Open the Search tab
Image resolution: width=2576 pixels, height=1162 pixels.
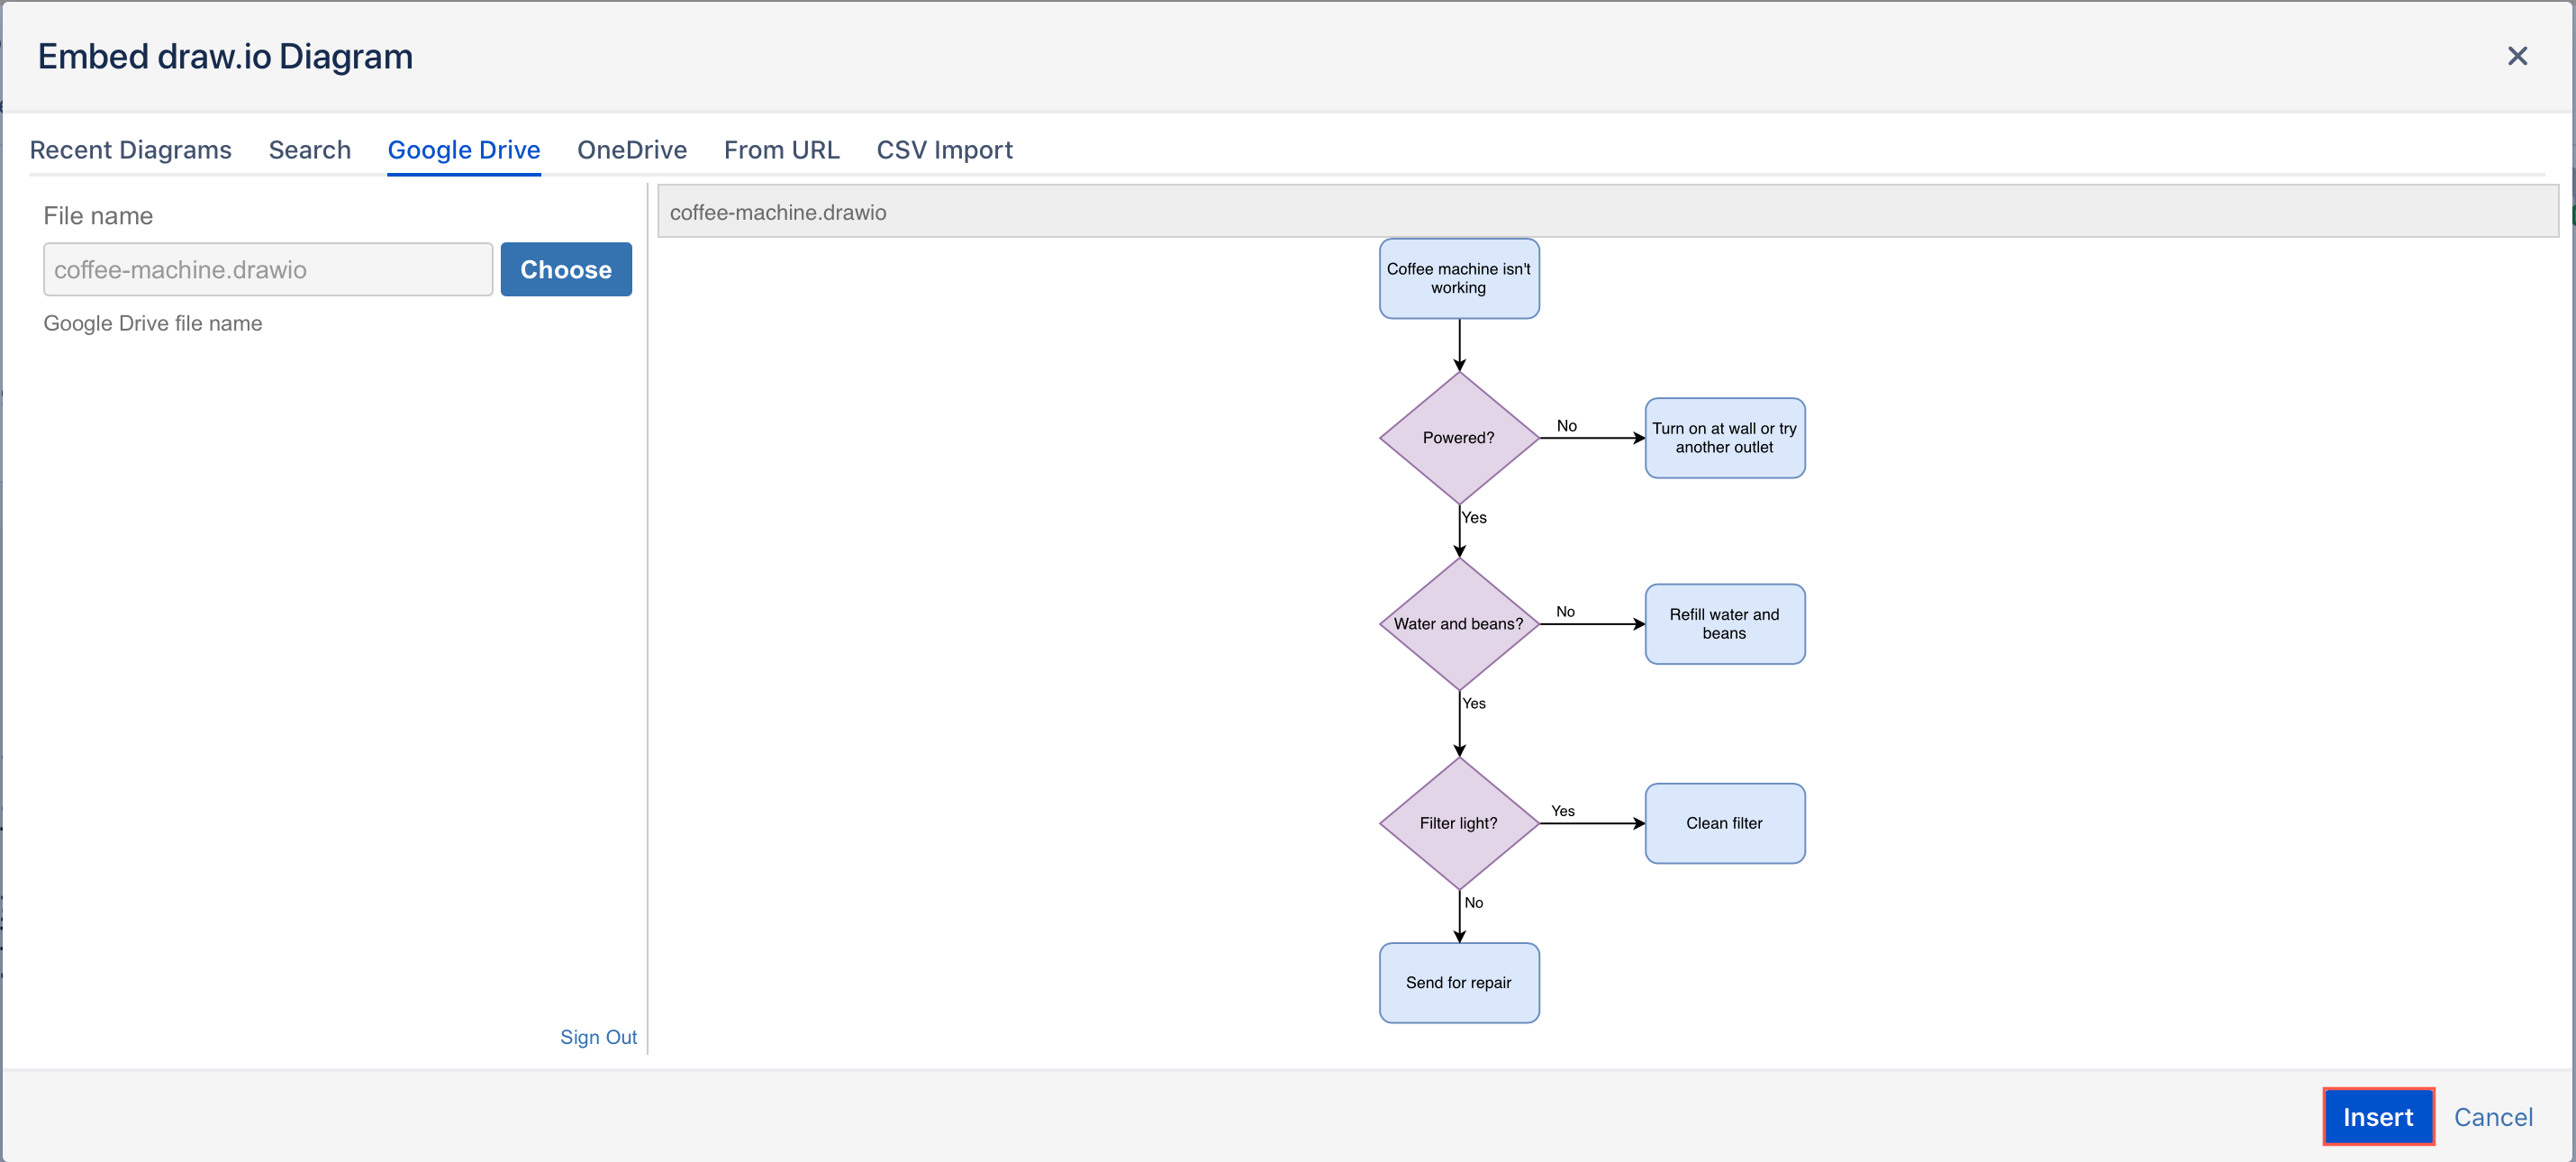click(309, 149)
